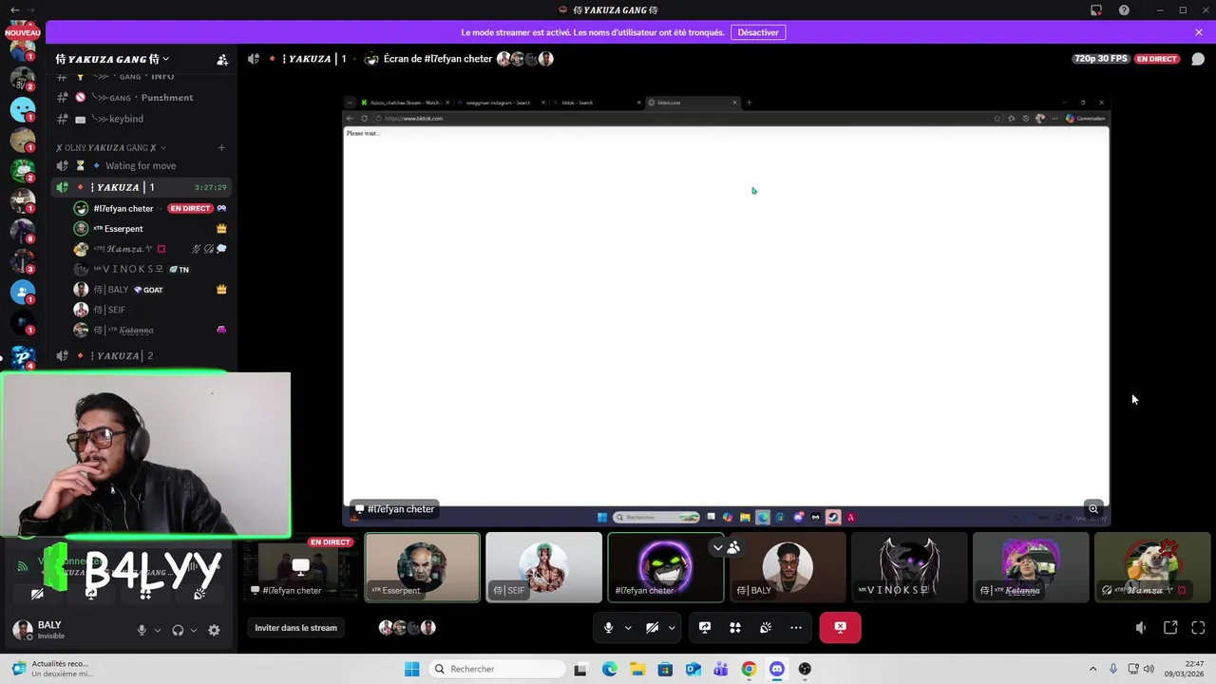The image size is (1216, 684).
Task: Toggle camera on in call controls
Action: coord(652,628)
